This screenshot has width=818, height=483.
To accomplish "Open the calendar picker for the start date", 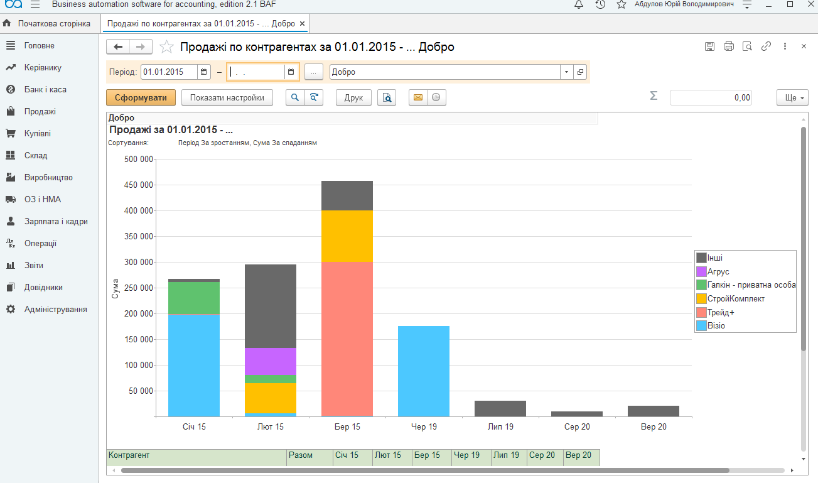I will tap(204, 72).
